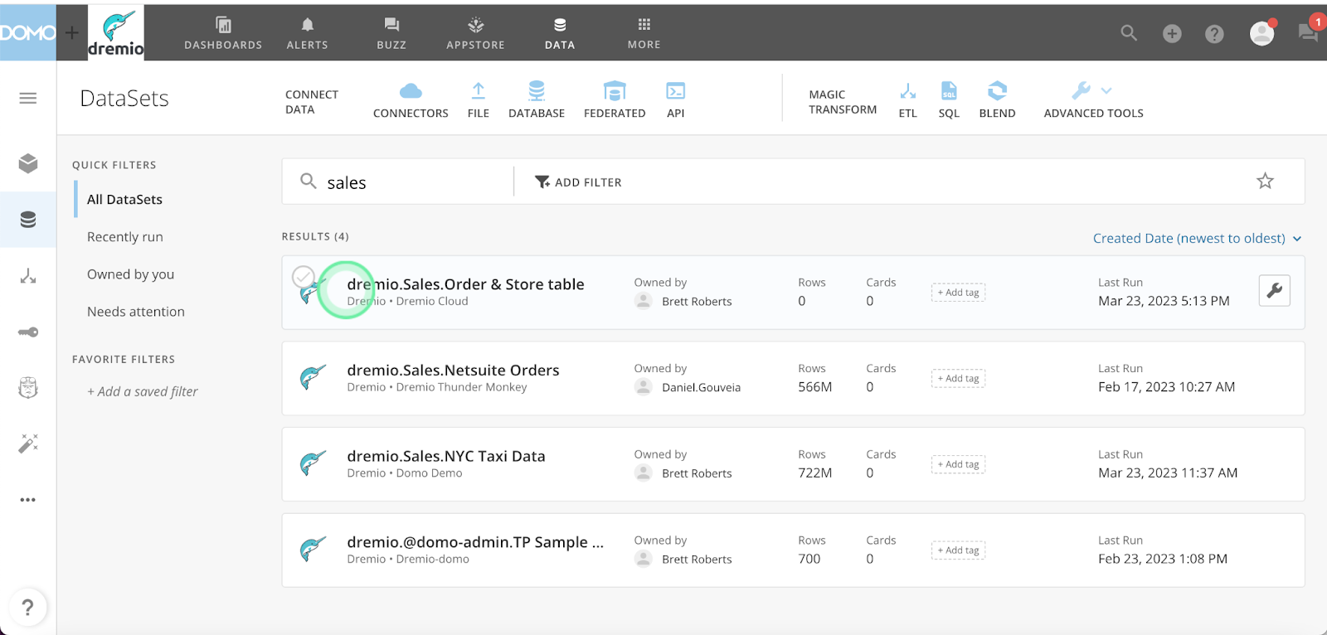Select the Needs attention filter
The image size is (1327, 635).
[x=136, y=312]
